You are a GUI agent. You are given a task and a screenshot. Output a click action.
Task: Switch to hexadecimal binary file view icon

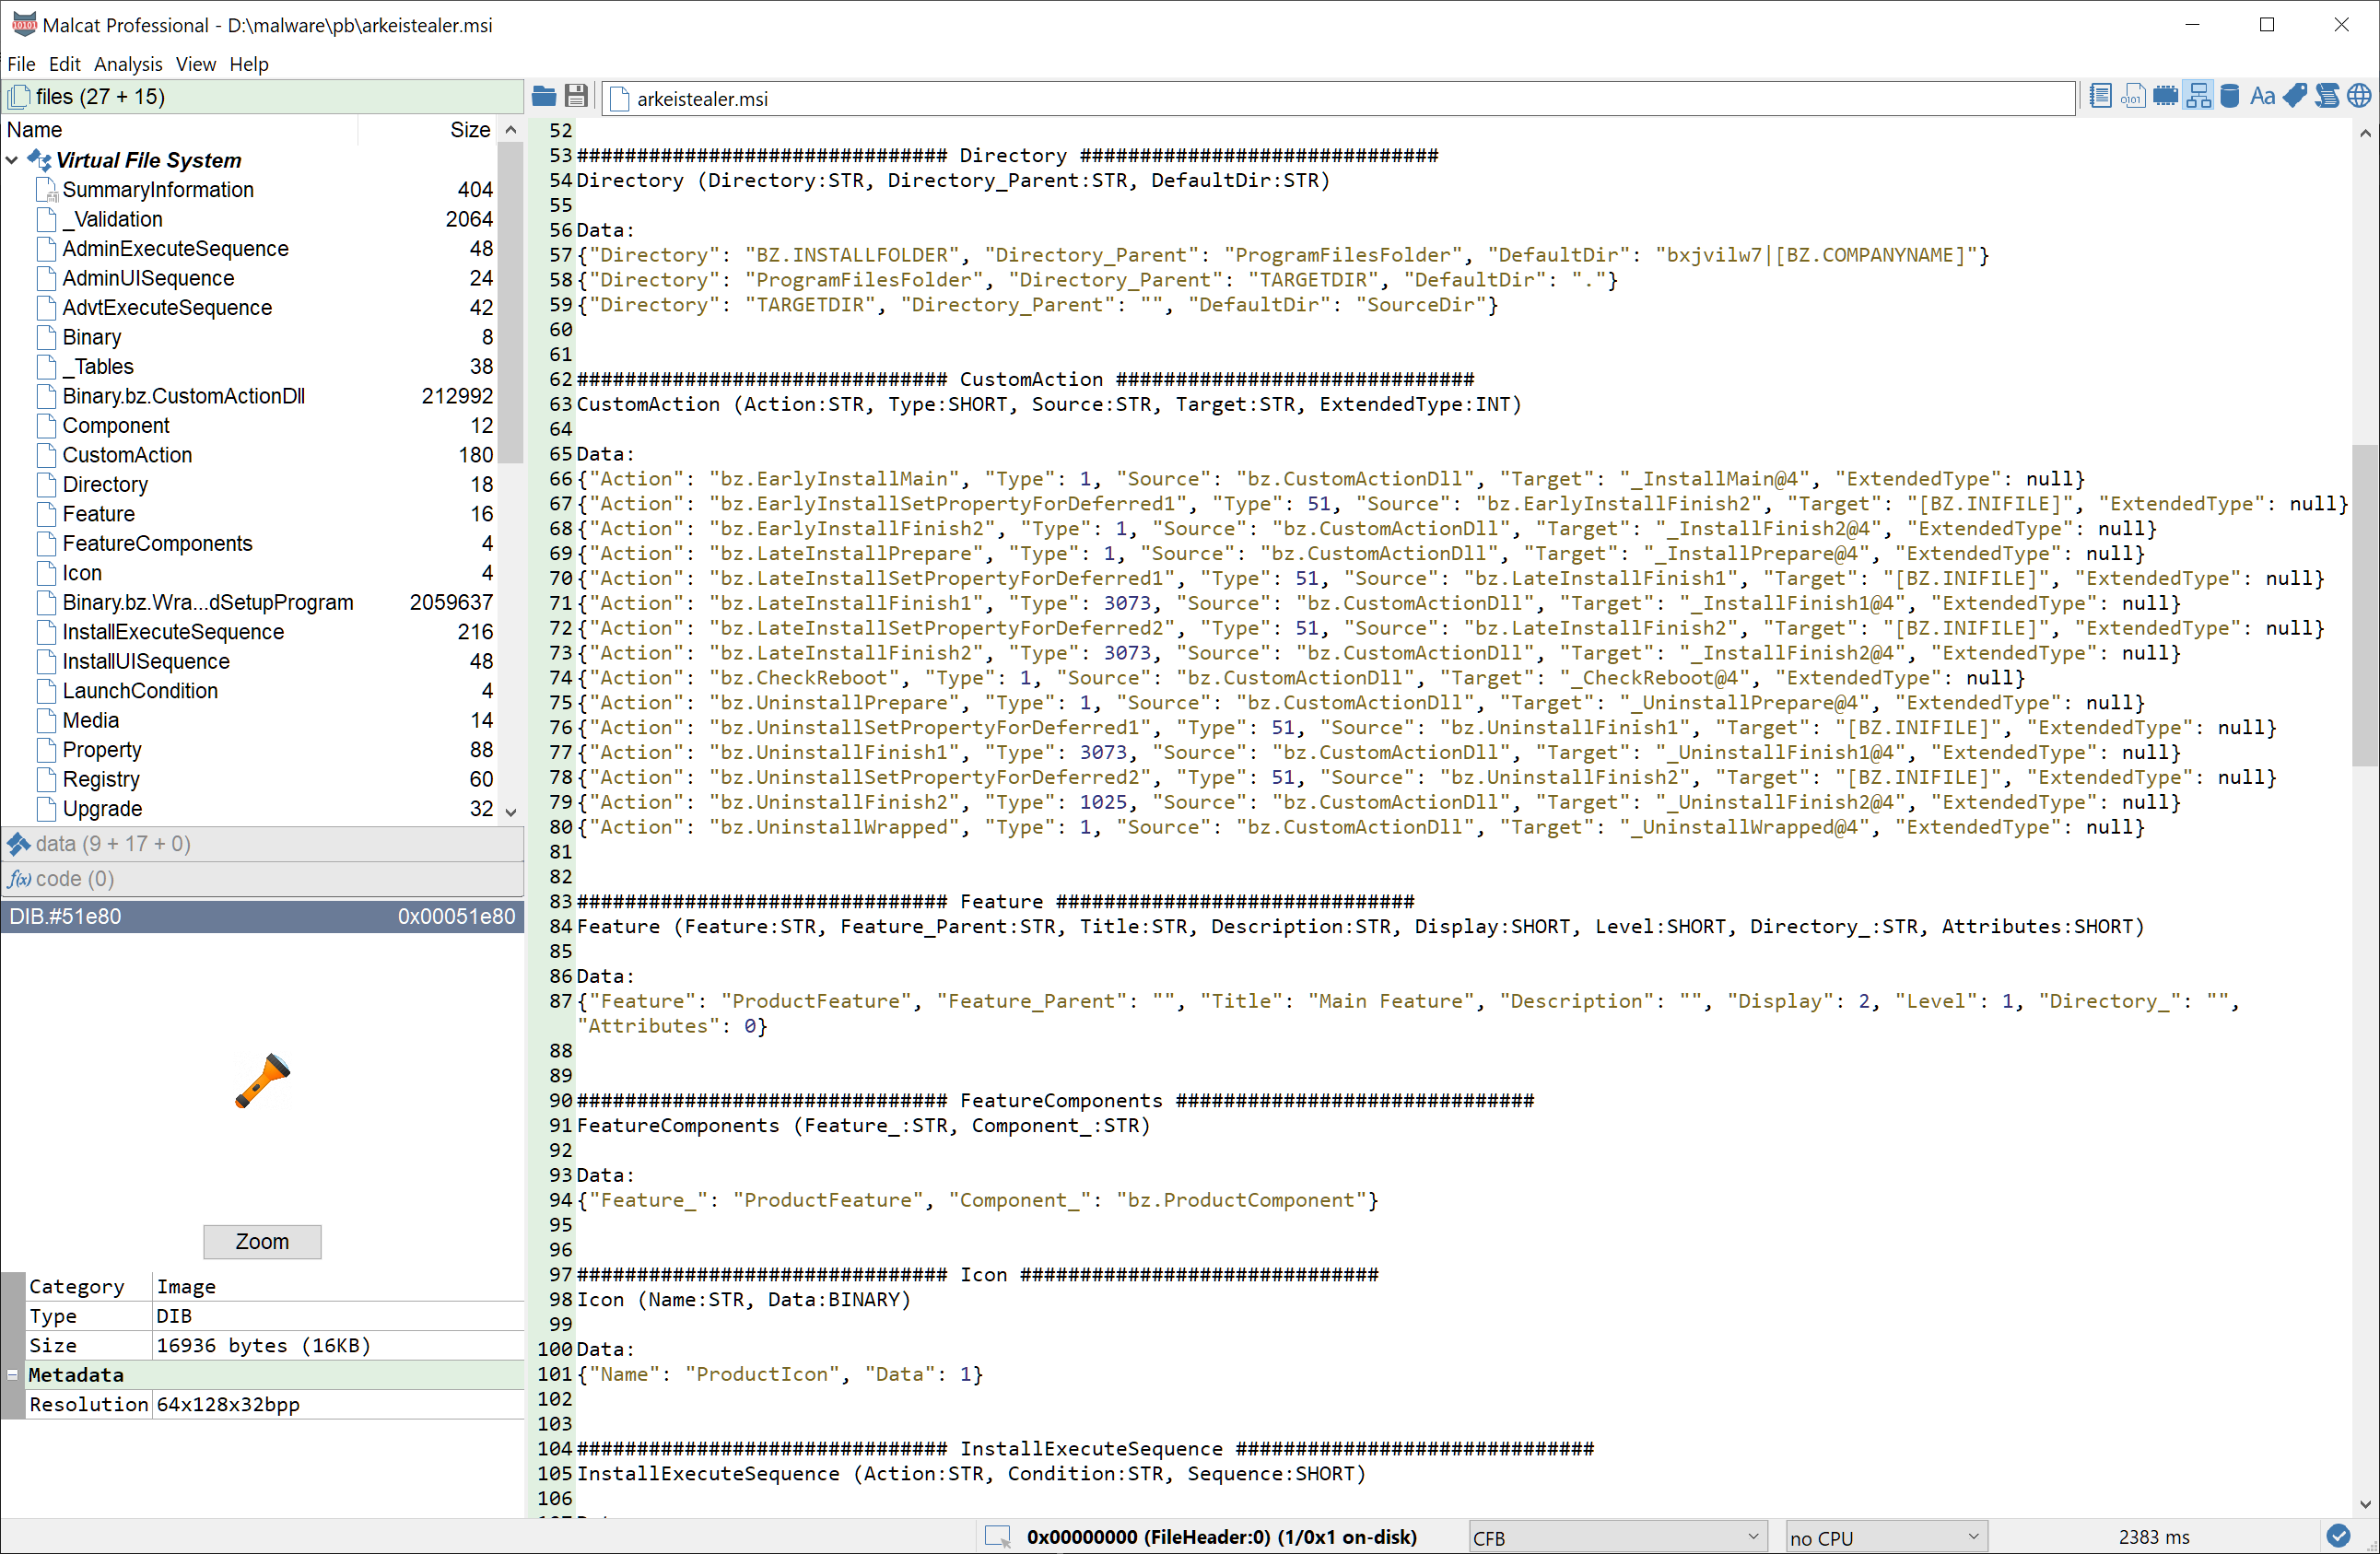coord(2133,96)
